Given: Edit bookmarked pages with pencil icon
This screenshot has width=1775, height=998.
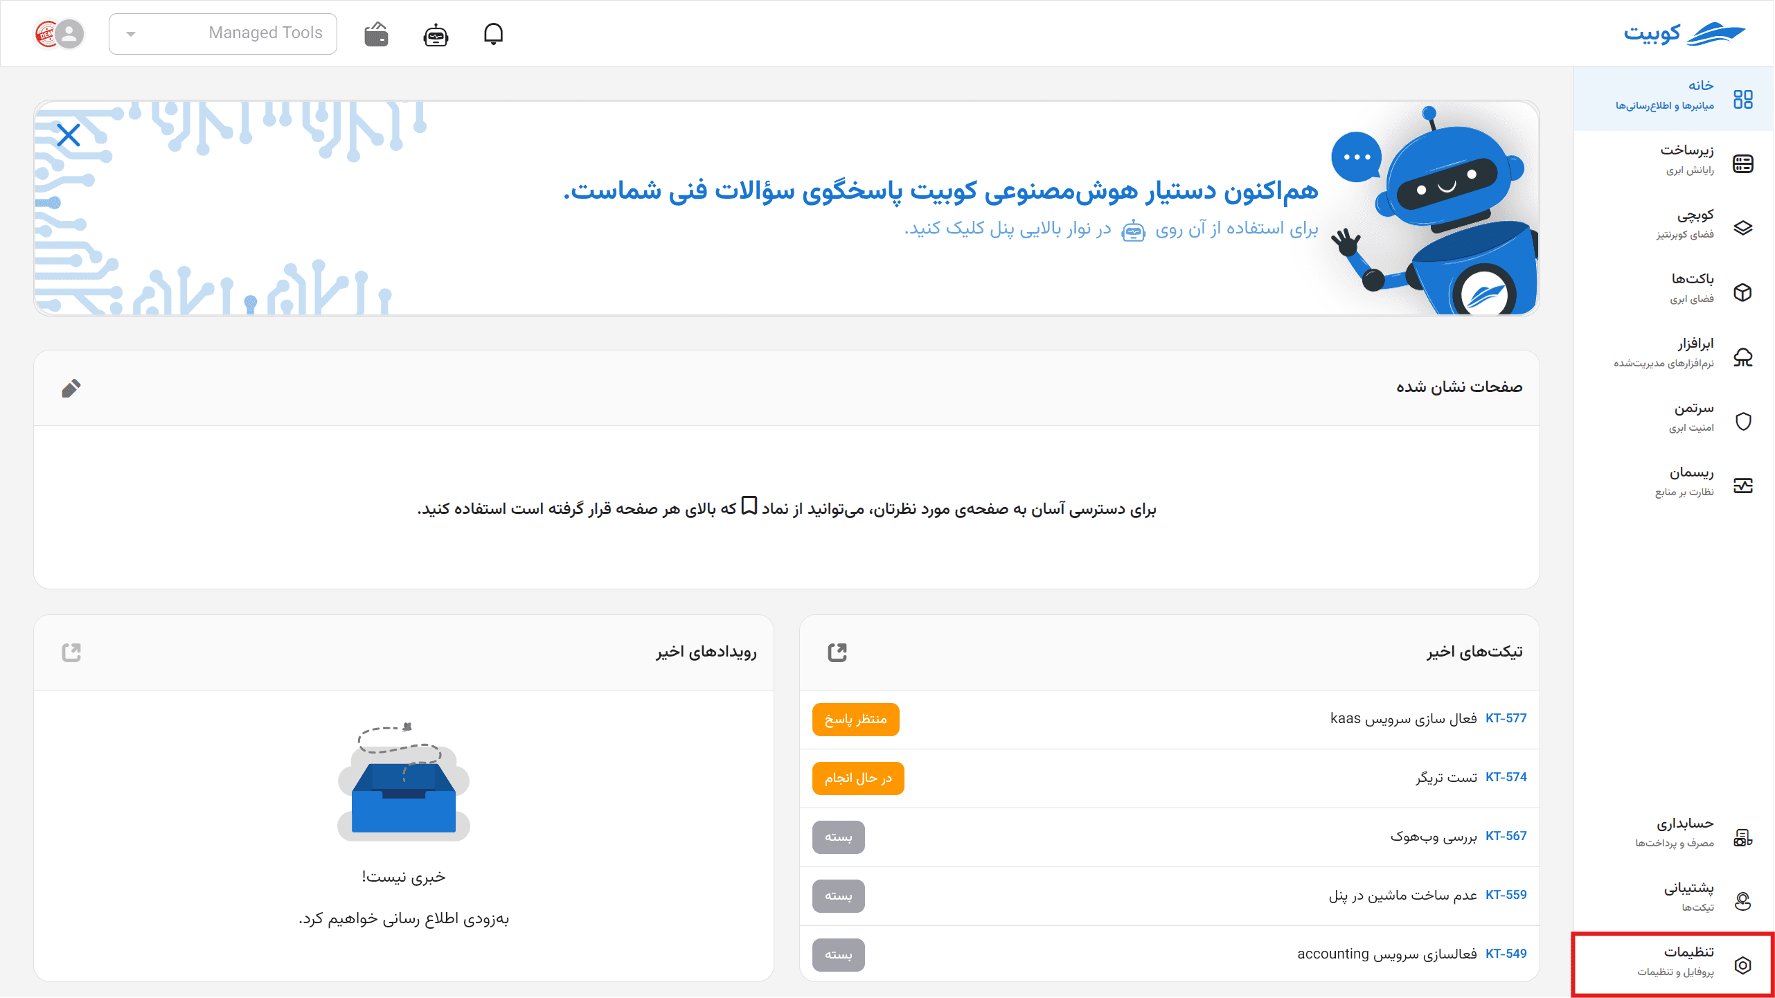Looking at the screenshot, I should (71, 388).
